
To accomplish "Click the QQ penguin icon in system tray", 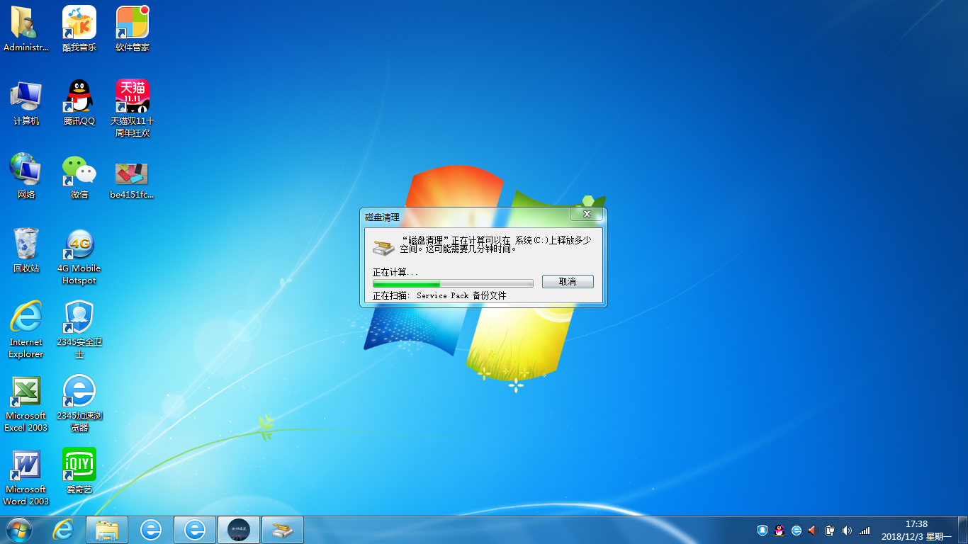I will (780, 530).
